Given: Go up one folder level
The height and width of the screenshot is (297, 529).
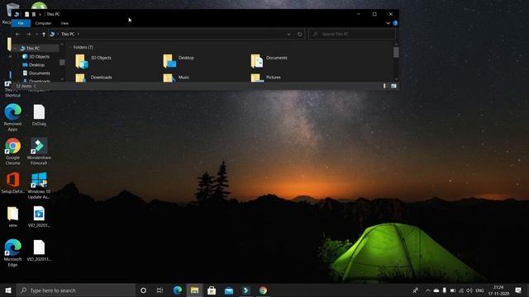Looking at the screenshot, I should click(44, 34).
